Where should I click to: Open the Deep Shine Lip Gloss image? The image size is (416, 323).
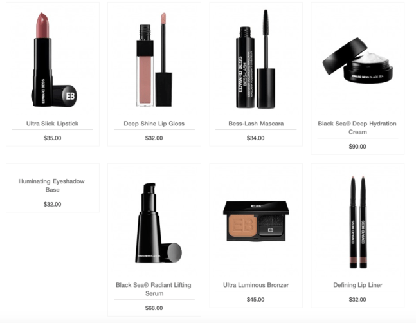[x=154, y=60]
